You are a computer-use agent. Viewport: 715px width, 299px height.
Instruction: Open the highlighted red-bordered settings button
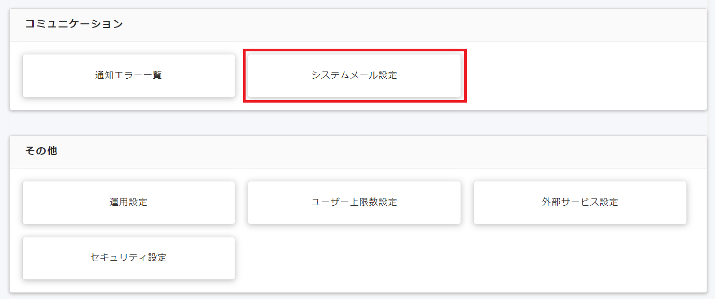pos(355,75)
